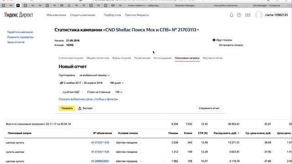Click the expense value 4 119.70
292x164 pixels.
[234, 161]
